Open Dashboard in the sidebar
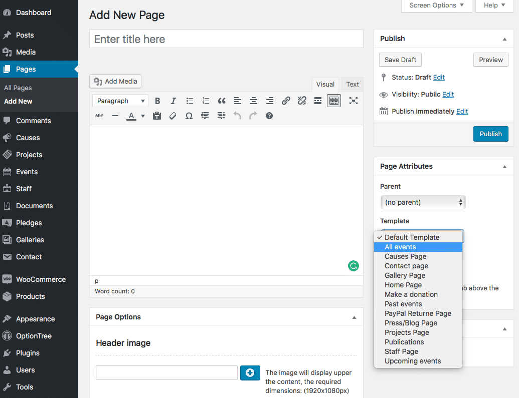The height and width of the screenshot is (398, 519). pos(39,13)
